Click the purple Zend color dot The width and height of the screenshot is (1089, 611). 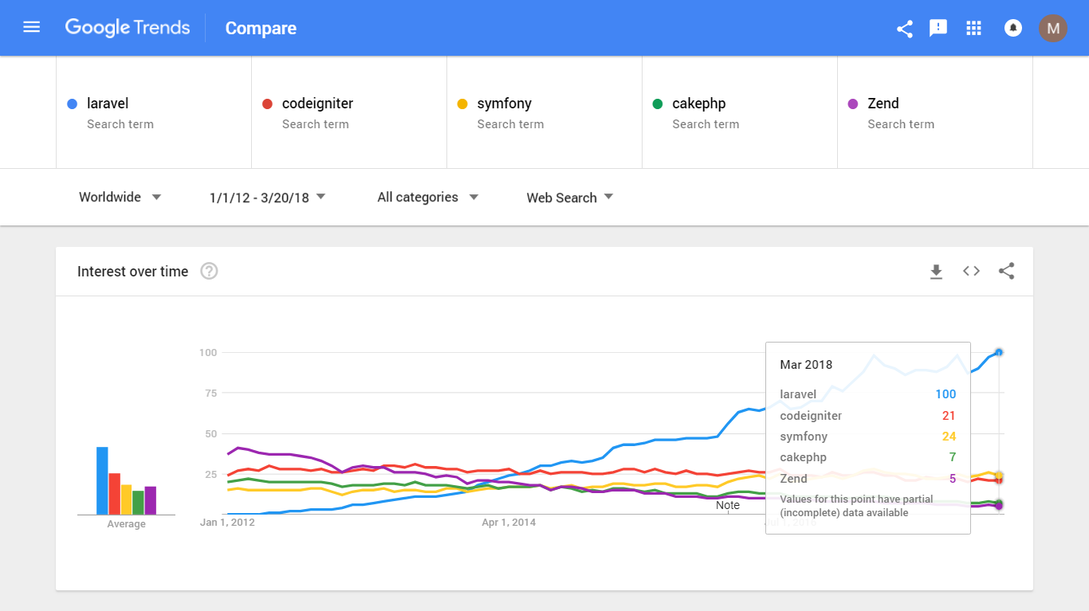853,104
